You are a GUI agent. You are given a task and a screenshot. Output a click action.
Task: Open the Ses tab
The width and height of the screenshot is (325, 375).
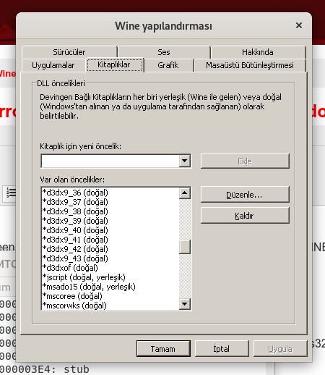pos(164,52)
